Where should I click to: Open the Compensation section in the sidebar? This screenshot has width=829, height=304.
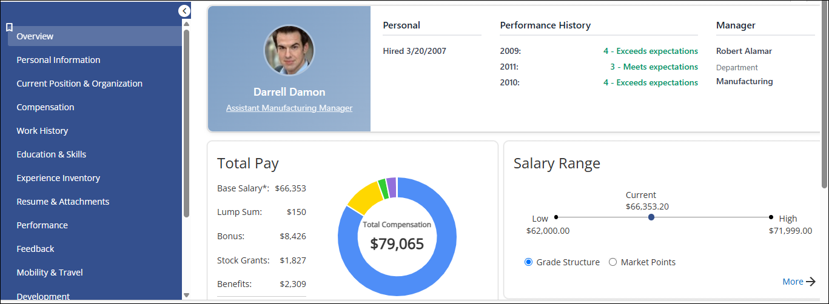point(45,107)
